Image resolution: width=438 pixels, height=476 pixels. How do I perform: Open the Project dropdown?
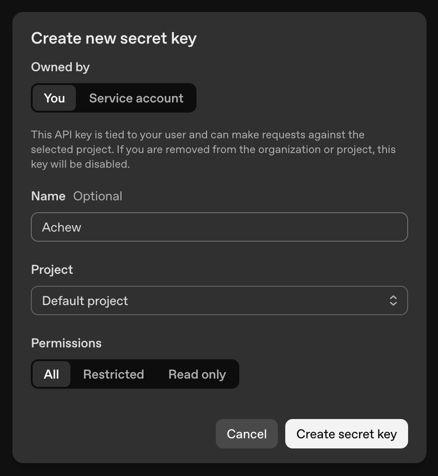click(x=219, y=300)
